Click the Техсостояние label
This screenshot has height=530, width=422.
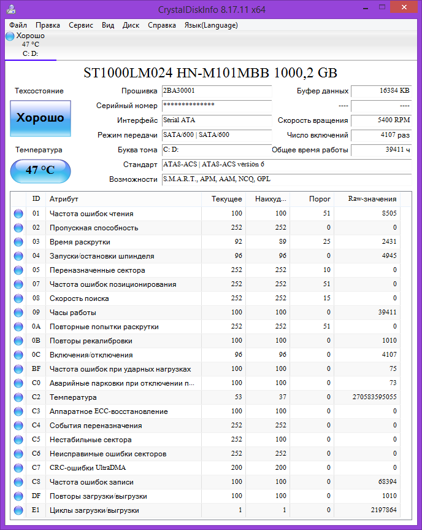click(x=39, y=91)
